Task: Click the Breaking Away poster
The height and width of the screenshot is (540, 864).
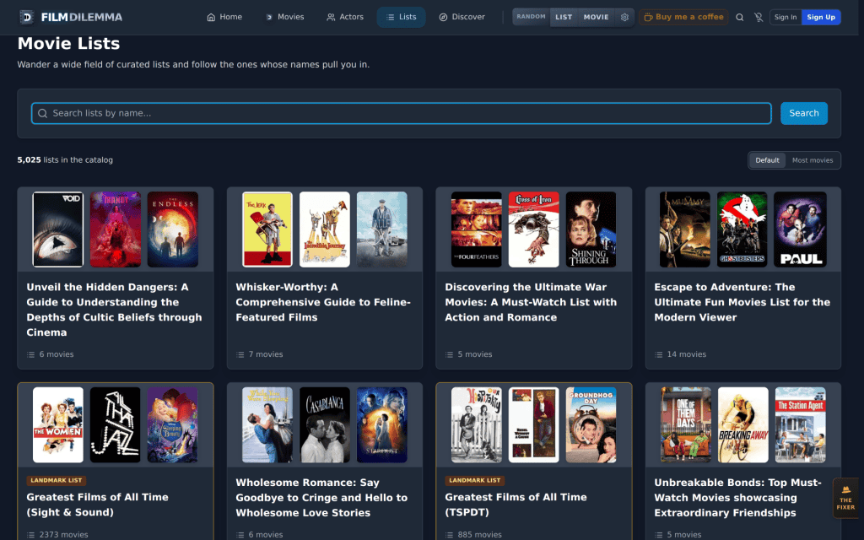Action: pos(743,425)
